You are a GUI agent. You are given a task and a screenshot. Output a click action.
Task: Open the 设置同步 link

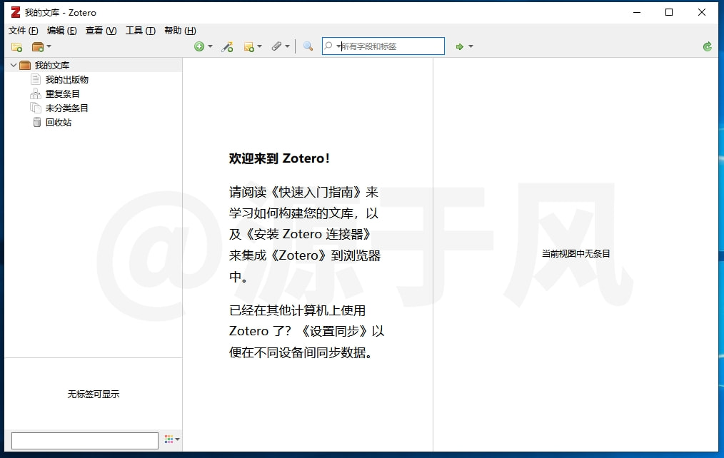pyautogui.click(x=335, y=332)
